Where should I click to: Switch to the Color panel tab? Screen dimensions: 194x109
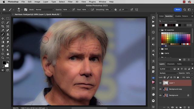[161, 16]
